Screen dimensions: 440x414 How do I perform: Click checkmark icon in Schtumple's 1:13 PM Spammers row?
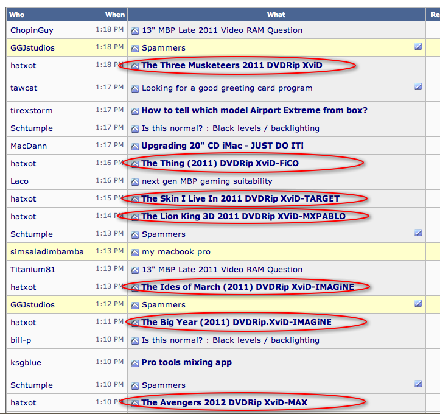(418, 233)
